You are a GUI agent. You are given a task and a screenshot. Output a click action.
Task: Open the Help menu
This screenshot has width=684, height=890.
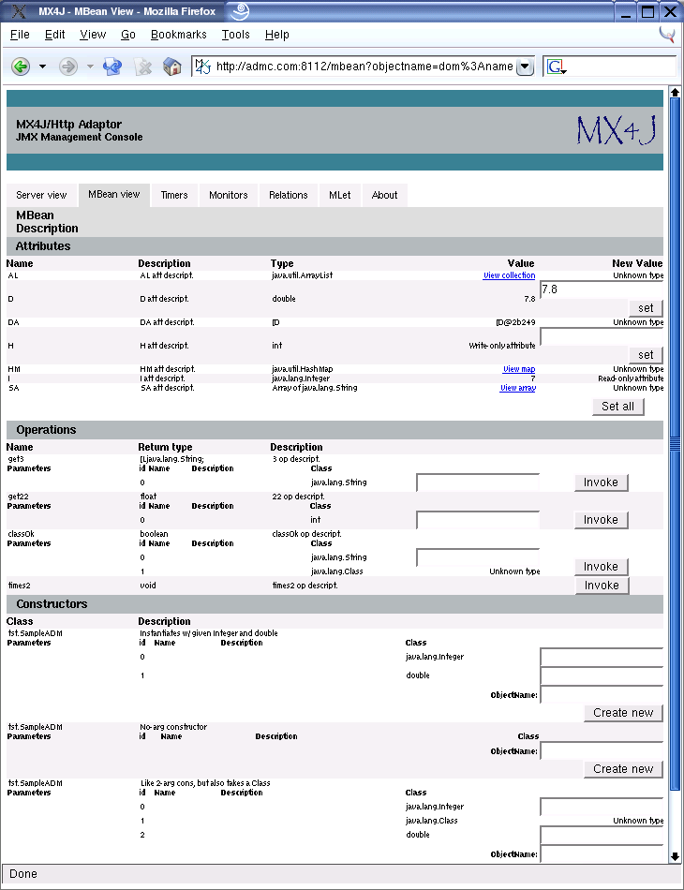coord(277,35)
